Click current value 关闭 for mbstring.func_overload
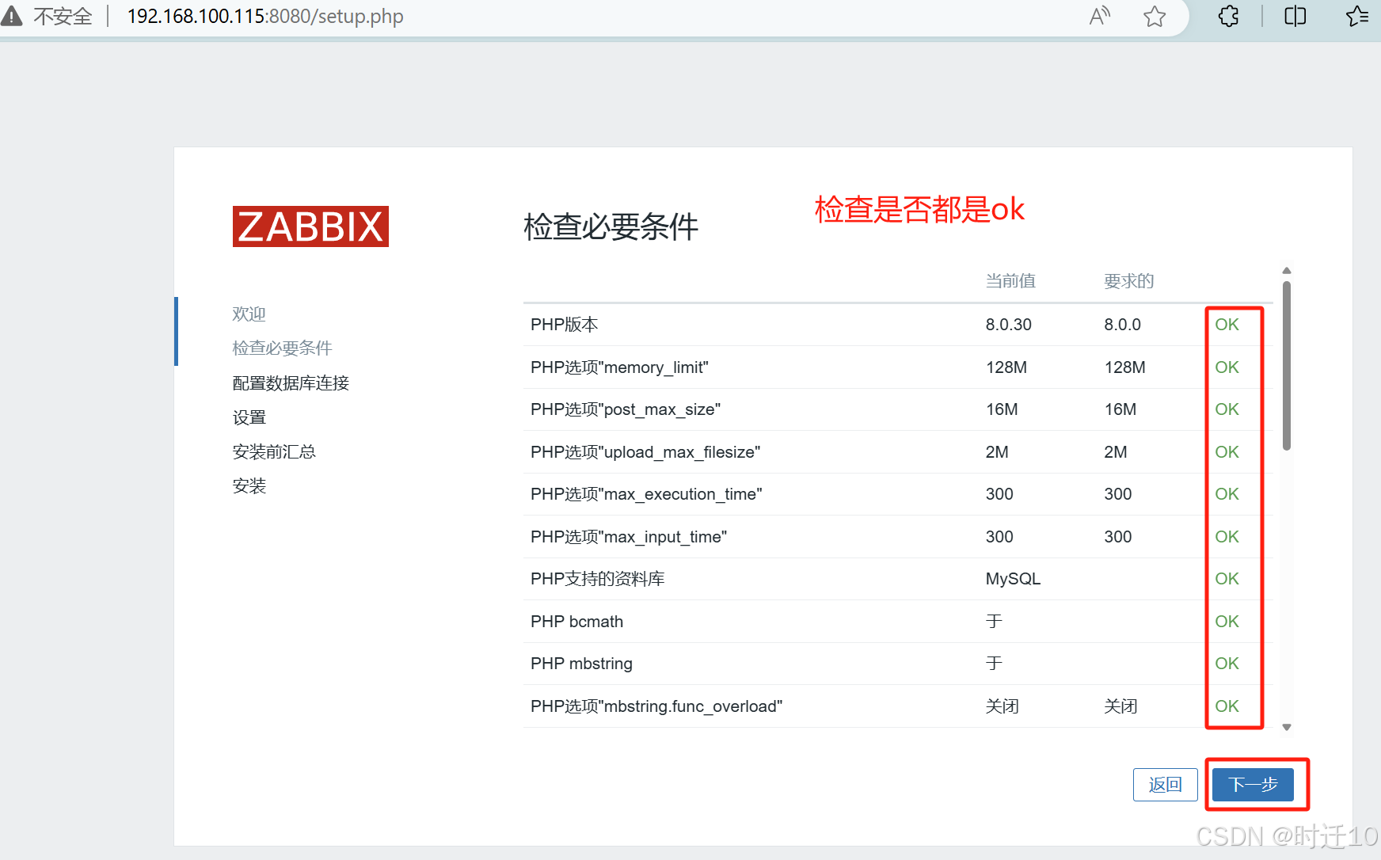Image resolution: width=1381 pixels, height=860 pixels. [x=1002, y=706]
